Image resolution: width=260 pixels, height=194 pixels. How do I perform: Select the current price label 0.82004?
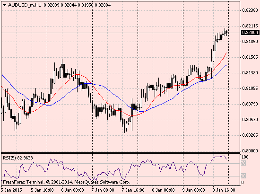250,32
